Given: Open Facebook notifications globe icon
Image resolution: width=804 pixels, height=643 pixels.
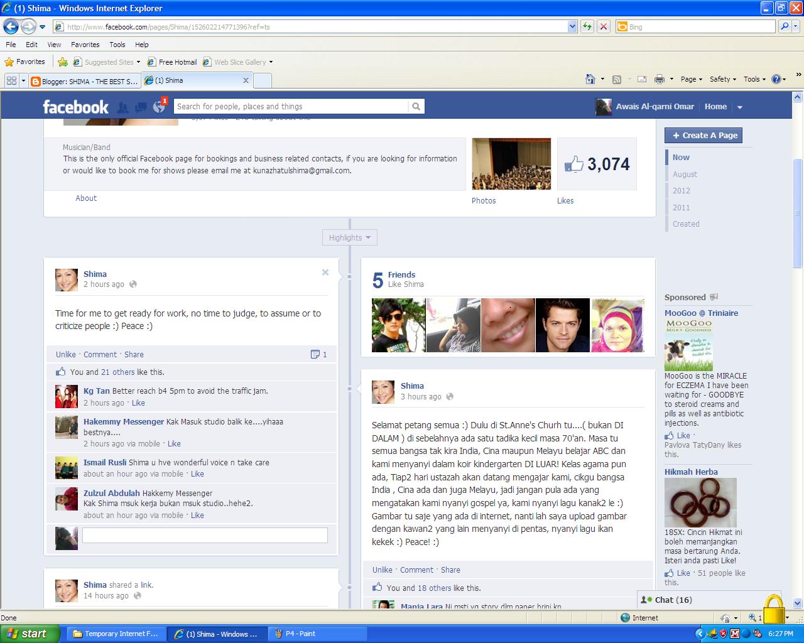Looking at the screenshot, I should 159,107.
